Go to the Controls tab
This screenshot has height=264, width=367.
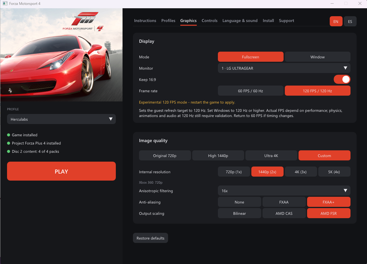[210, 21]
